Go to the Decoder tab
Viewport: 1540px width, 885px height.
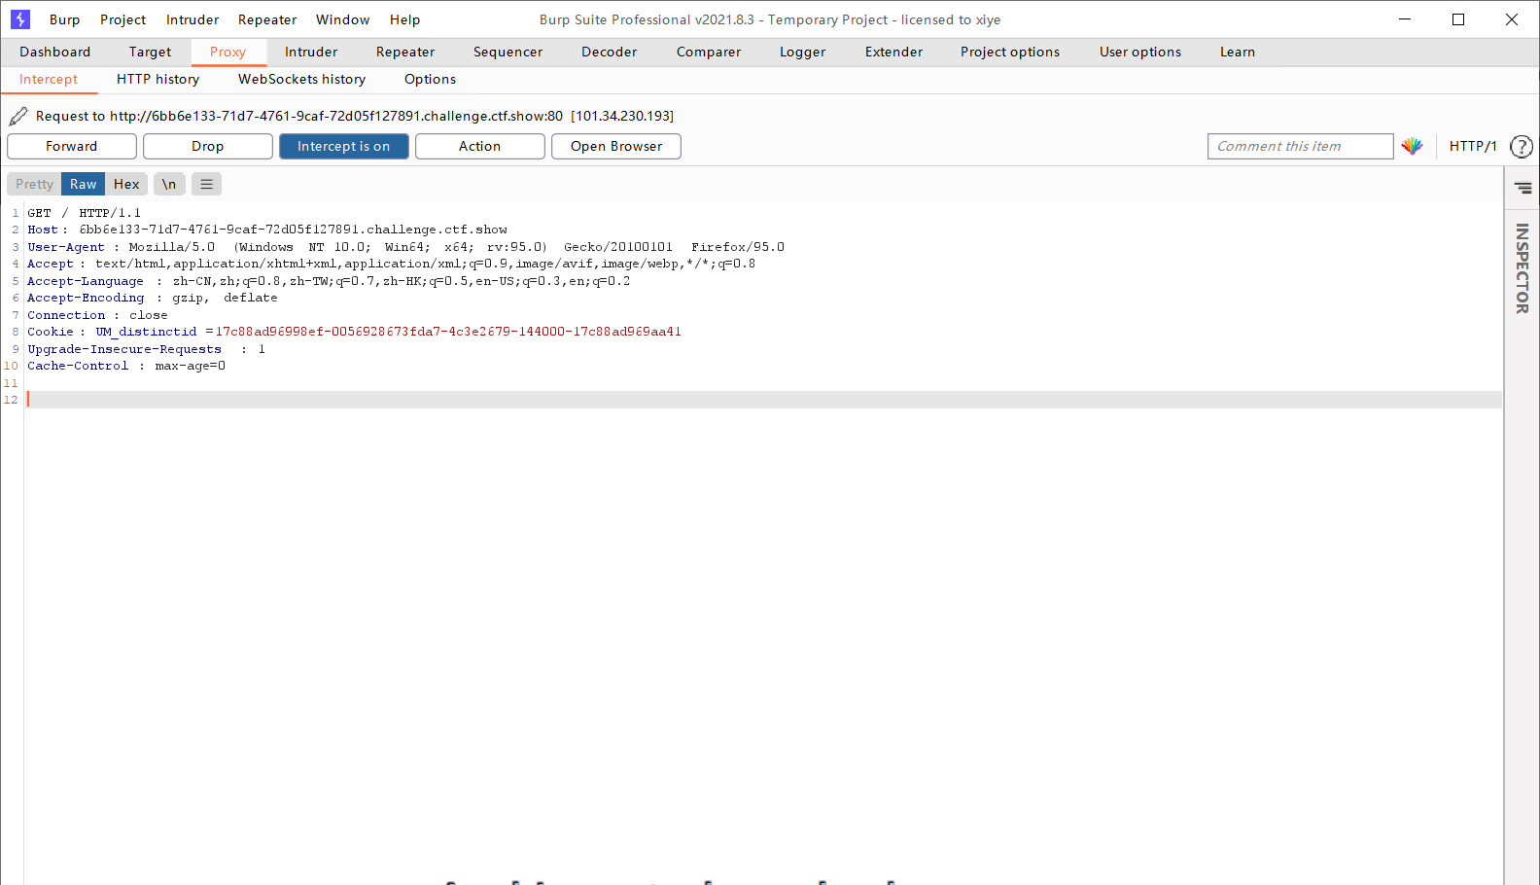pos(610,52)
